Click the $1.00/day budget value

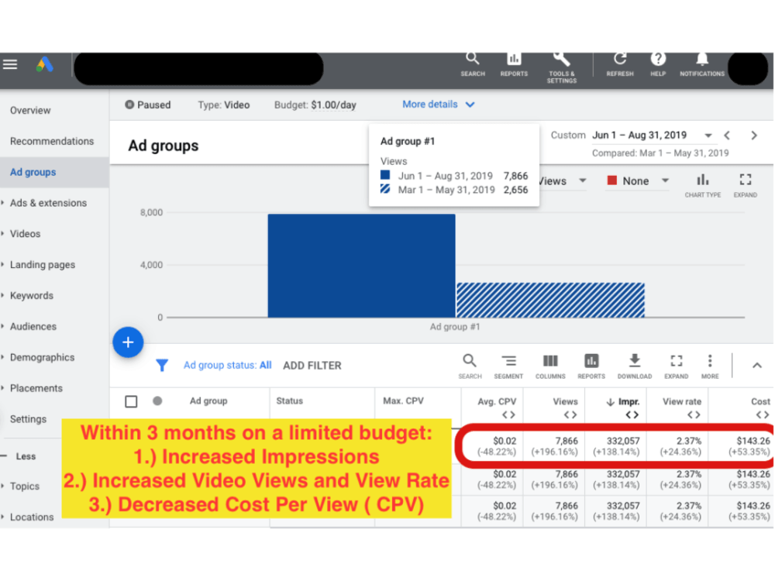(333, 105)
